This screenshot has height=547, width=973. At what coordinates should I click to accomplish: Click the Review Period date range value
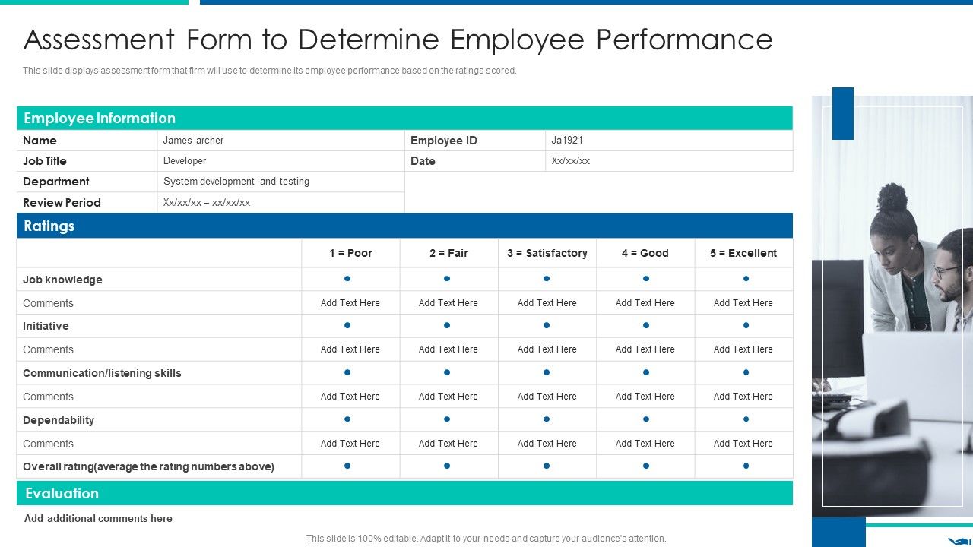click(206, 203)
